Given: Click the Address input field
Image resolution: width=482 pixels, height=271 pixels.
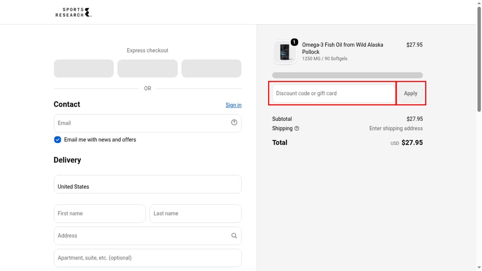Looking at the screenshot, I should pos(148,236).
